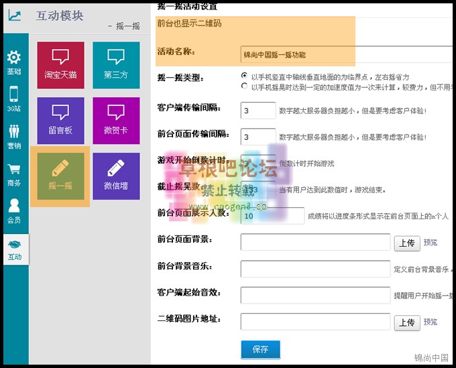Viewport: 456px width, 368px height.
Task: Click the 前台页面背景 input field
Action: pos(316,242)
